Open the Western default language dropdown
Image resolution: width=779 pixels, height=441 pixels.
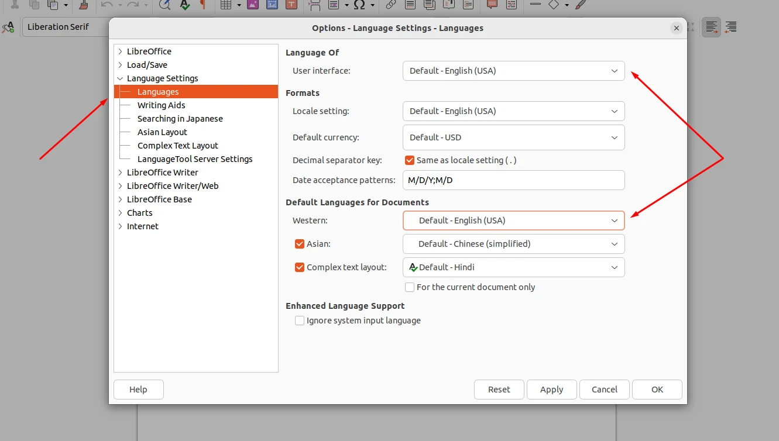(x=514, y=220)
